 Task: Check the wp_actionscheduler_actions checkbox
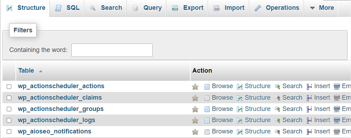pyautogui.click(x=9, y=87)
